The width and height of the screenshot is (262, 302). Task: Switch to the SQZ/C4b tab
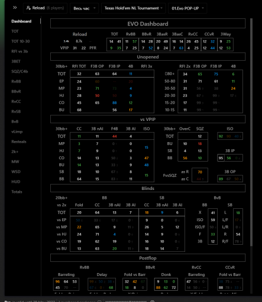tap(20, 71)
